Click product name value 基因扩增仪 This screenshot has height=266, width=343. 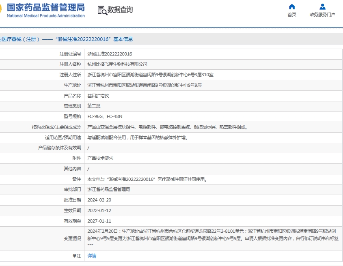(x=98, y=96)
